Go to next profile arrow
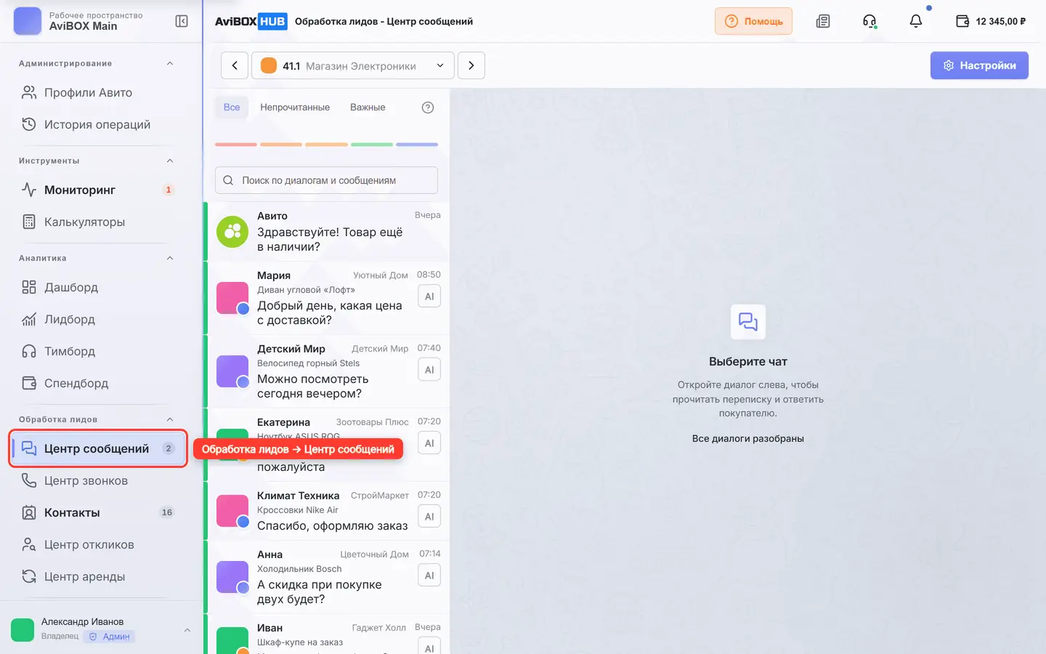1046x654 pixels. pyautogui.click(x=471, y=65)
